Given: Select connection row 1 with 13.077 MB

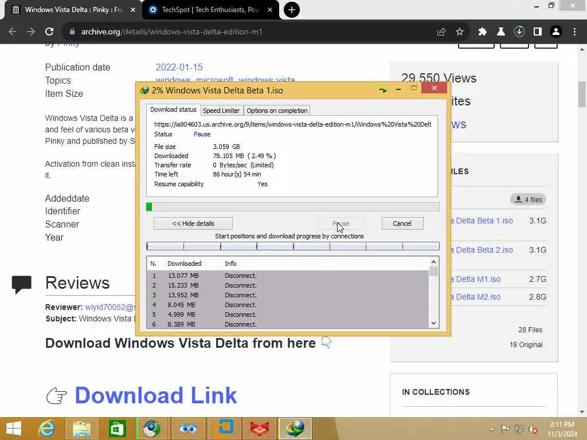Looking at the screenshot, I should (x=287, y=276).
